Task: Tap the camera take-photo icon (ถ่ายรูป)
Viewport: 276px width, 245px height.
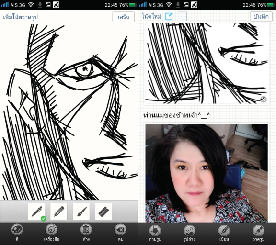Action: tap(155, 233)
